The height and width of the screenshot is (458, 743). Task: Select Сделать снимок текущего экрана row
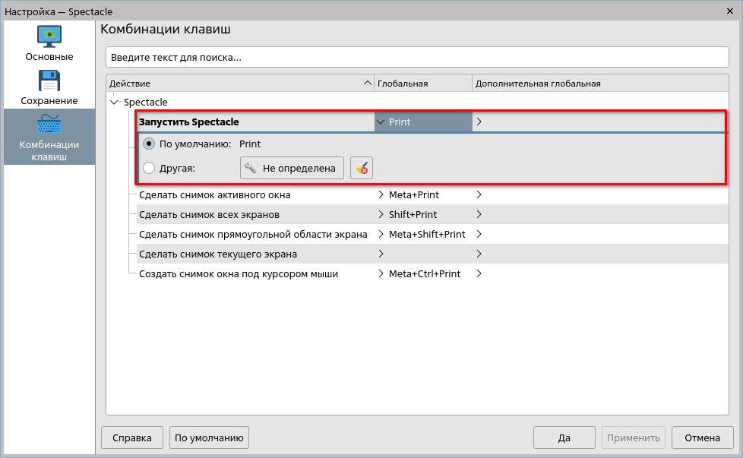tap(218, 254)
